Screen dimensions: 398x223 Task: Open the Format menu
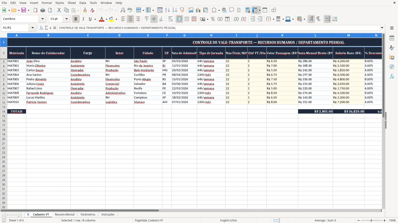tap(46, 3)
